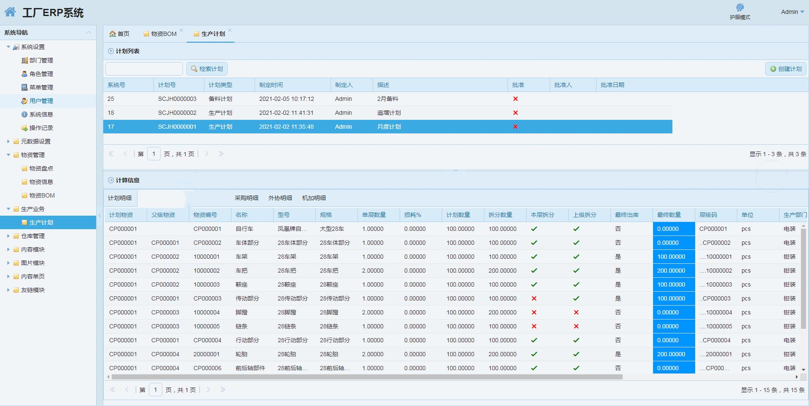Image resolution: width=809 pixels, height=406 pixels.
Task: Collapse the 计划列表 panel
Action: pos(111,51)
